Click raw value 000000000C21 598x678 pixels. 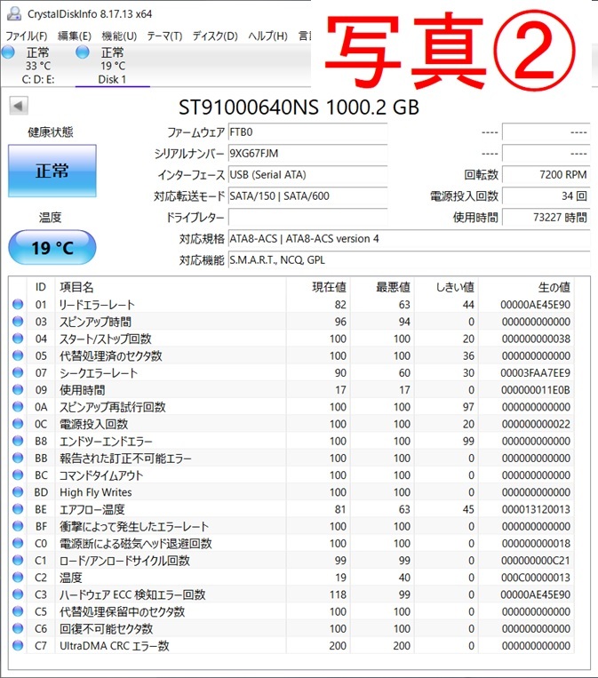(536, 561)
